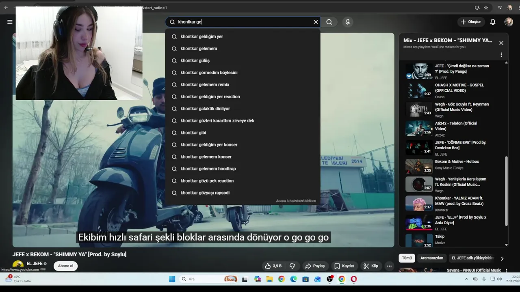Click Kaydet save button
Viewport: 520px width, 292px height.
click(344, 266)
